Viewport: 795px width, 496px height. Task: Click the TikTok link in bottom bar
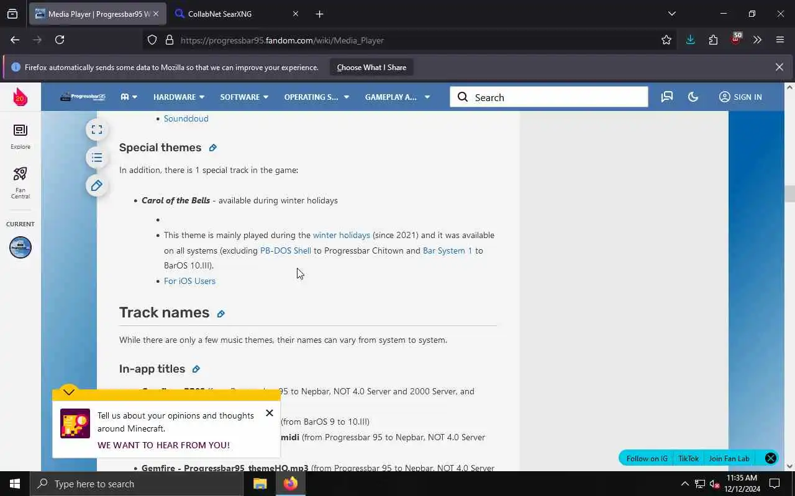[x=688, y=458]
